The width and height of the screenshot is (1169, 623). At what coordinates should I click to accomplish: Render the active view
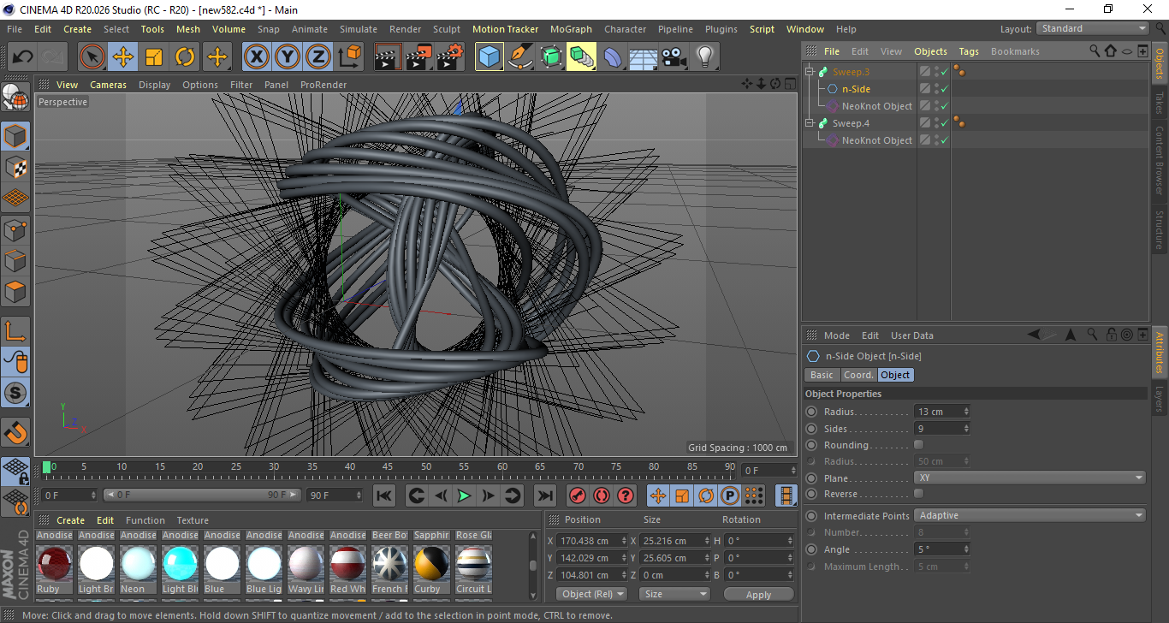tap(389, 57)
